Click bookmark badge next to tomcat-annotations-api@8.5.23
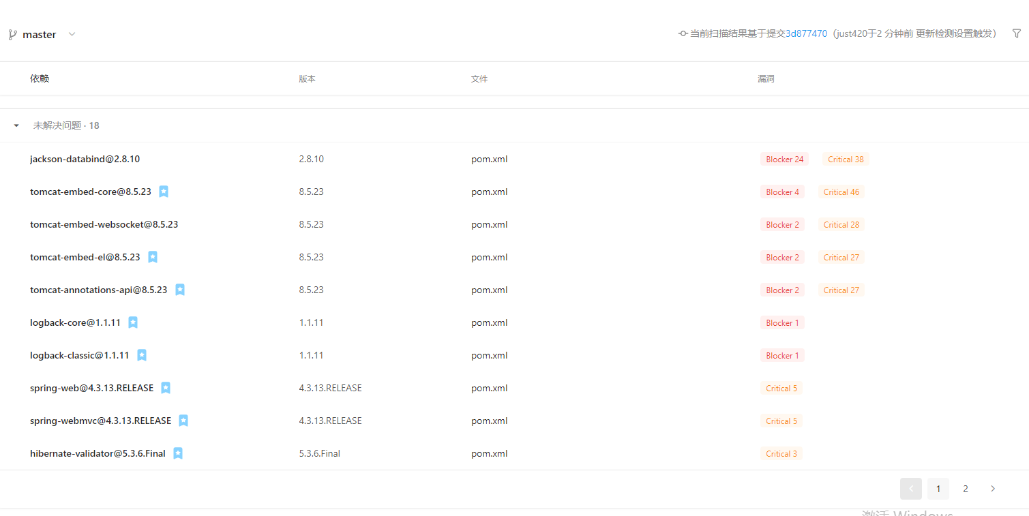1029x516 pixels. click(x=180, y=290)
